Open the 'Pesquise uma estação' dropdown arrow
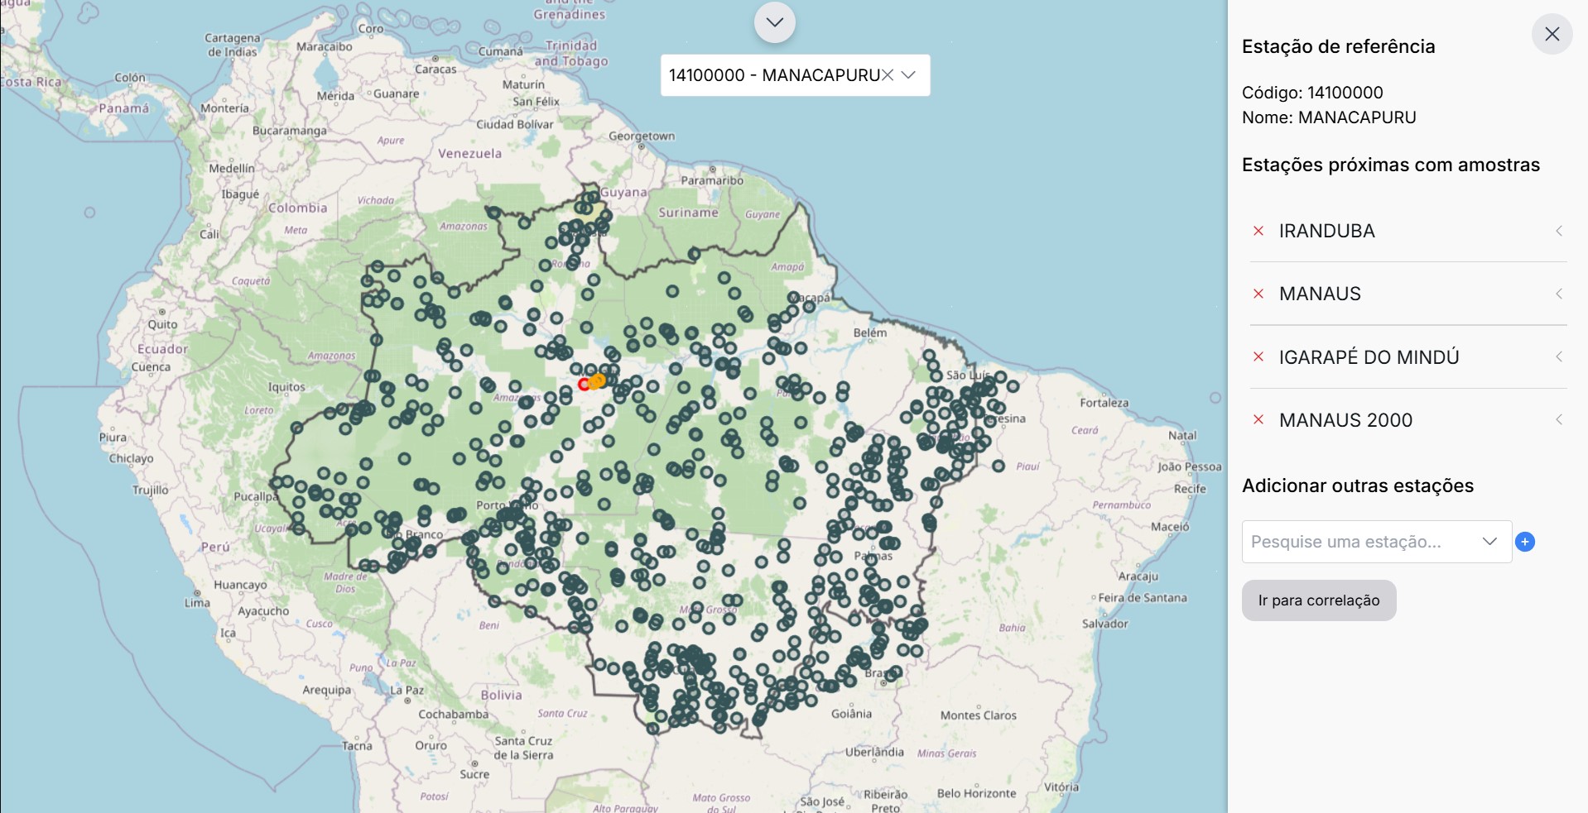Viewport: 1588px width, 813px height. (1489, 542)
